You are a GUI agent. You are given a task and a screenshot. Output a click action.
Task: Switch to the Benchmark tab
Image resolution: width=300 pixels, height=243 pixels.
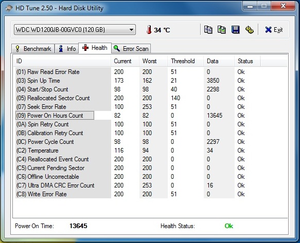[33, 48]
